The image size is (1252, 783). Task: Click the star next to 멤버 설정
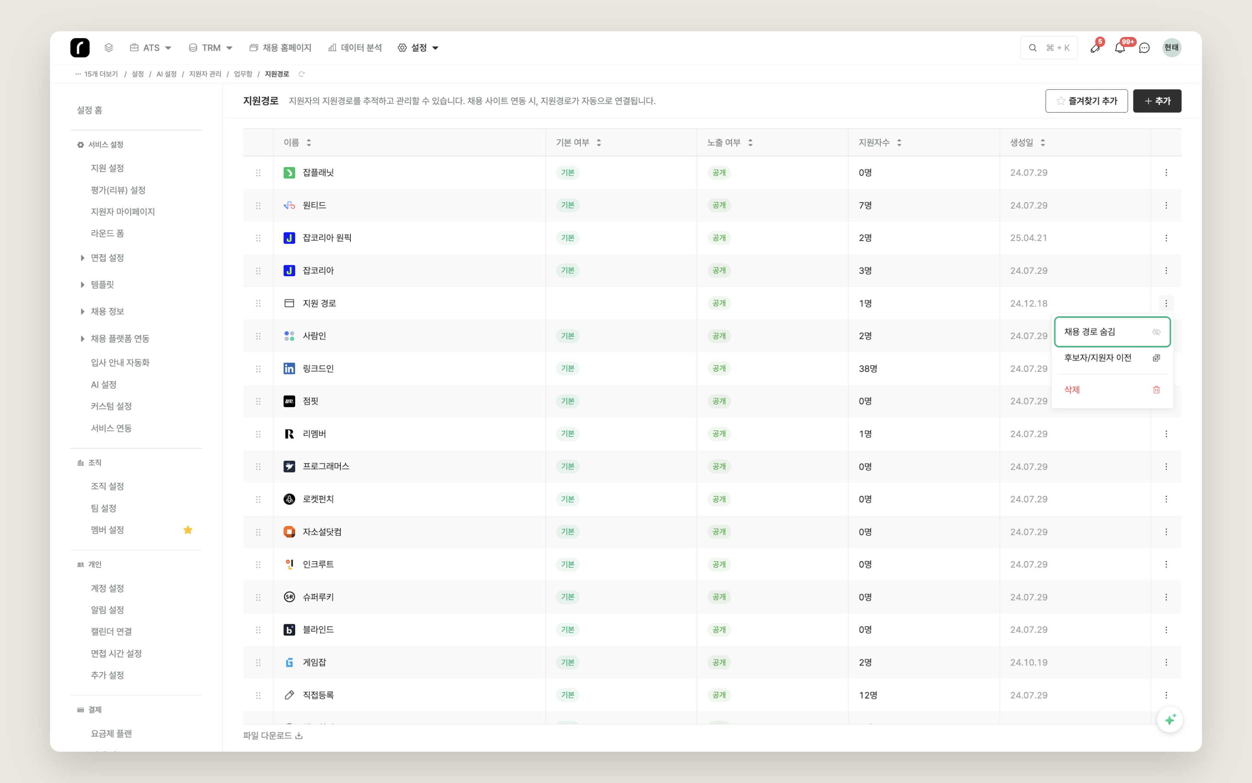coord(188,530)
